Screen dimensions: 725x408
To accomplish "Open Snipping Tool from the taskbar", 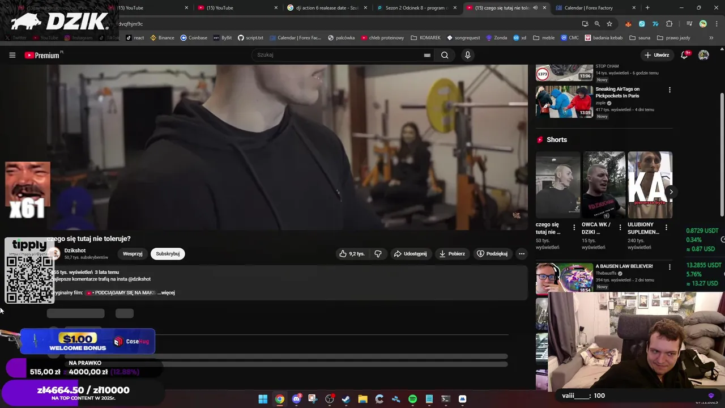I will [x=313, y=399].
